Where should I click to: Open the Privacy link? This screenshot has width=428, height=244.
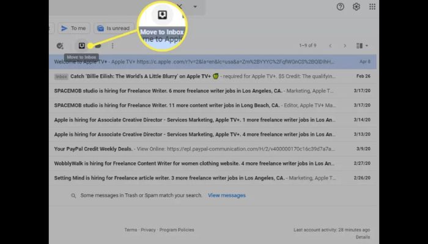pyautogui.click(x=148, y=230)
